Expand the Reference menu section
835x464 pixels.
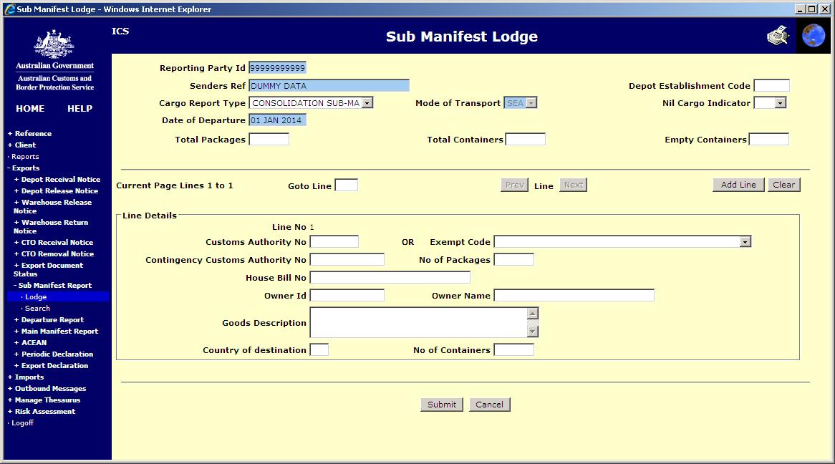click(30, 134)
